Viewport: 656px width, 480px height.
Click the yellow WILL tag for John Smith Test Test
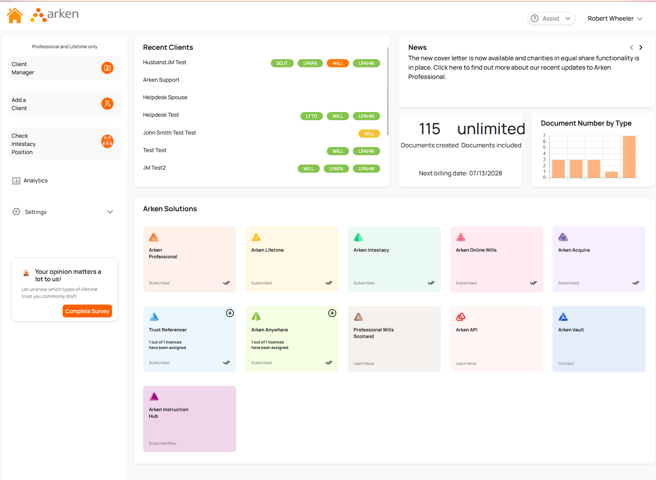pos(369,134)
